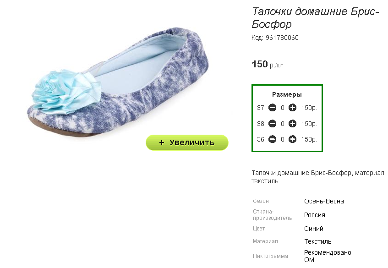This screenshot has width=388, height=268.
Task: Increase quantity for size 37
Action: 292,108
